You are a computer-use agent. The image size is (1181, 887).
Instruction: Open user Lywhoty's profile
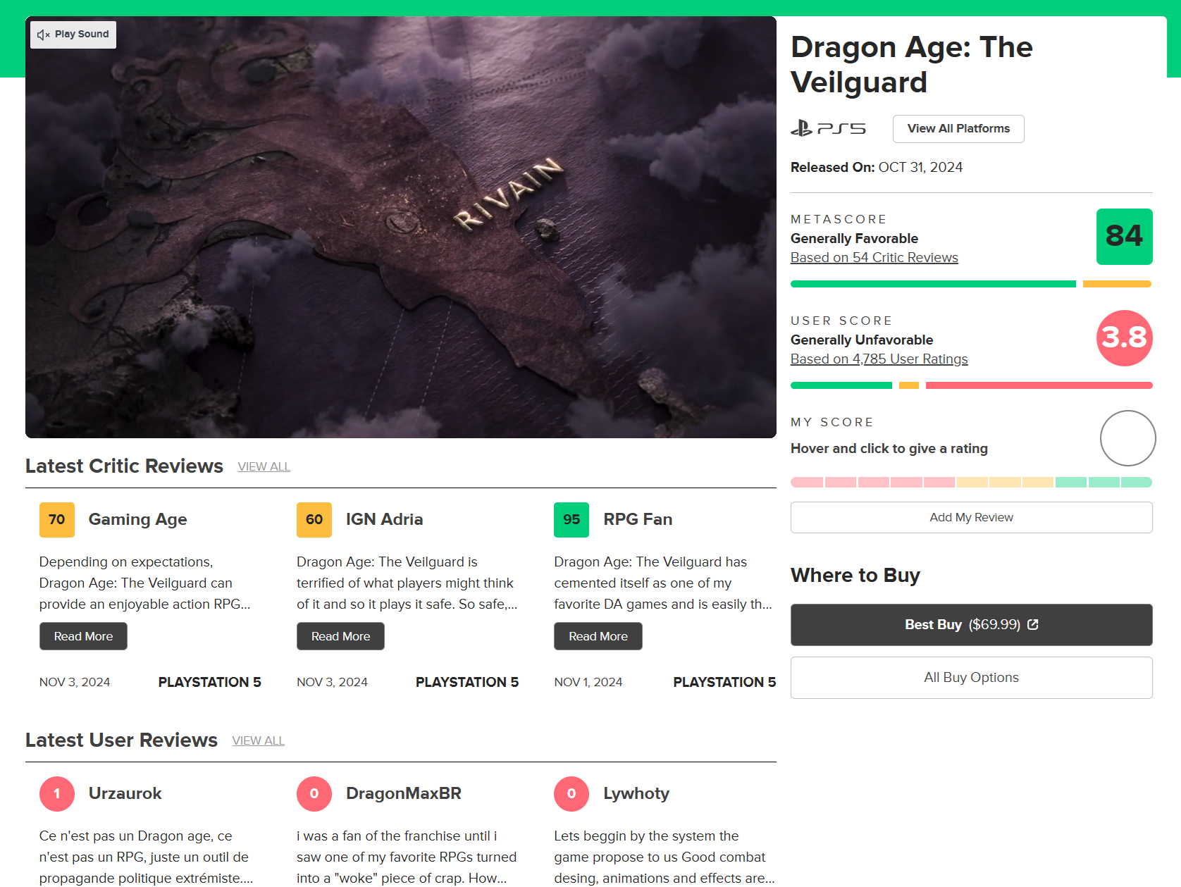pos(636,793)
